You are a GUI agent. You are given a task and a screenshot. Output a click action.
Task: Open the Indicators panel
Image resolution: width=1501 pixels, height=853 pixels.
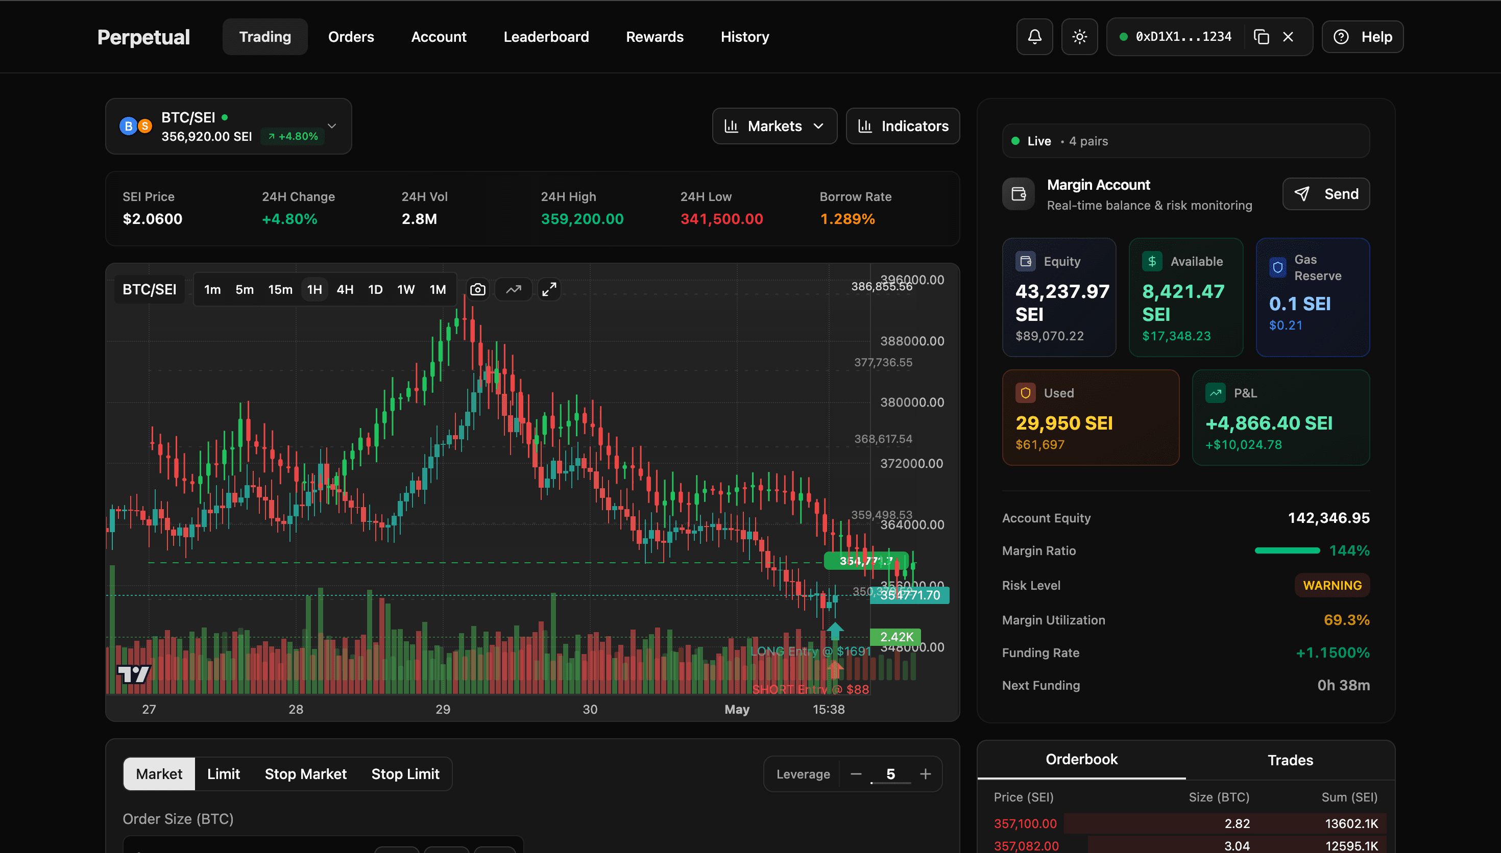click(x=903, y=126)
